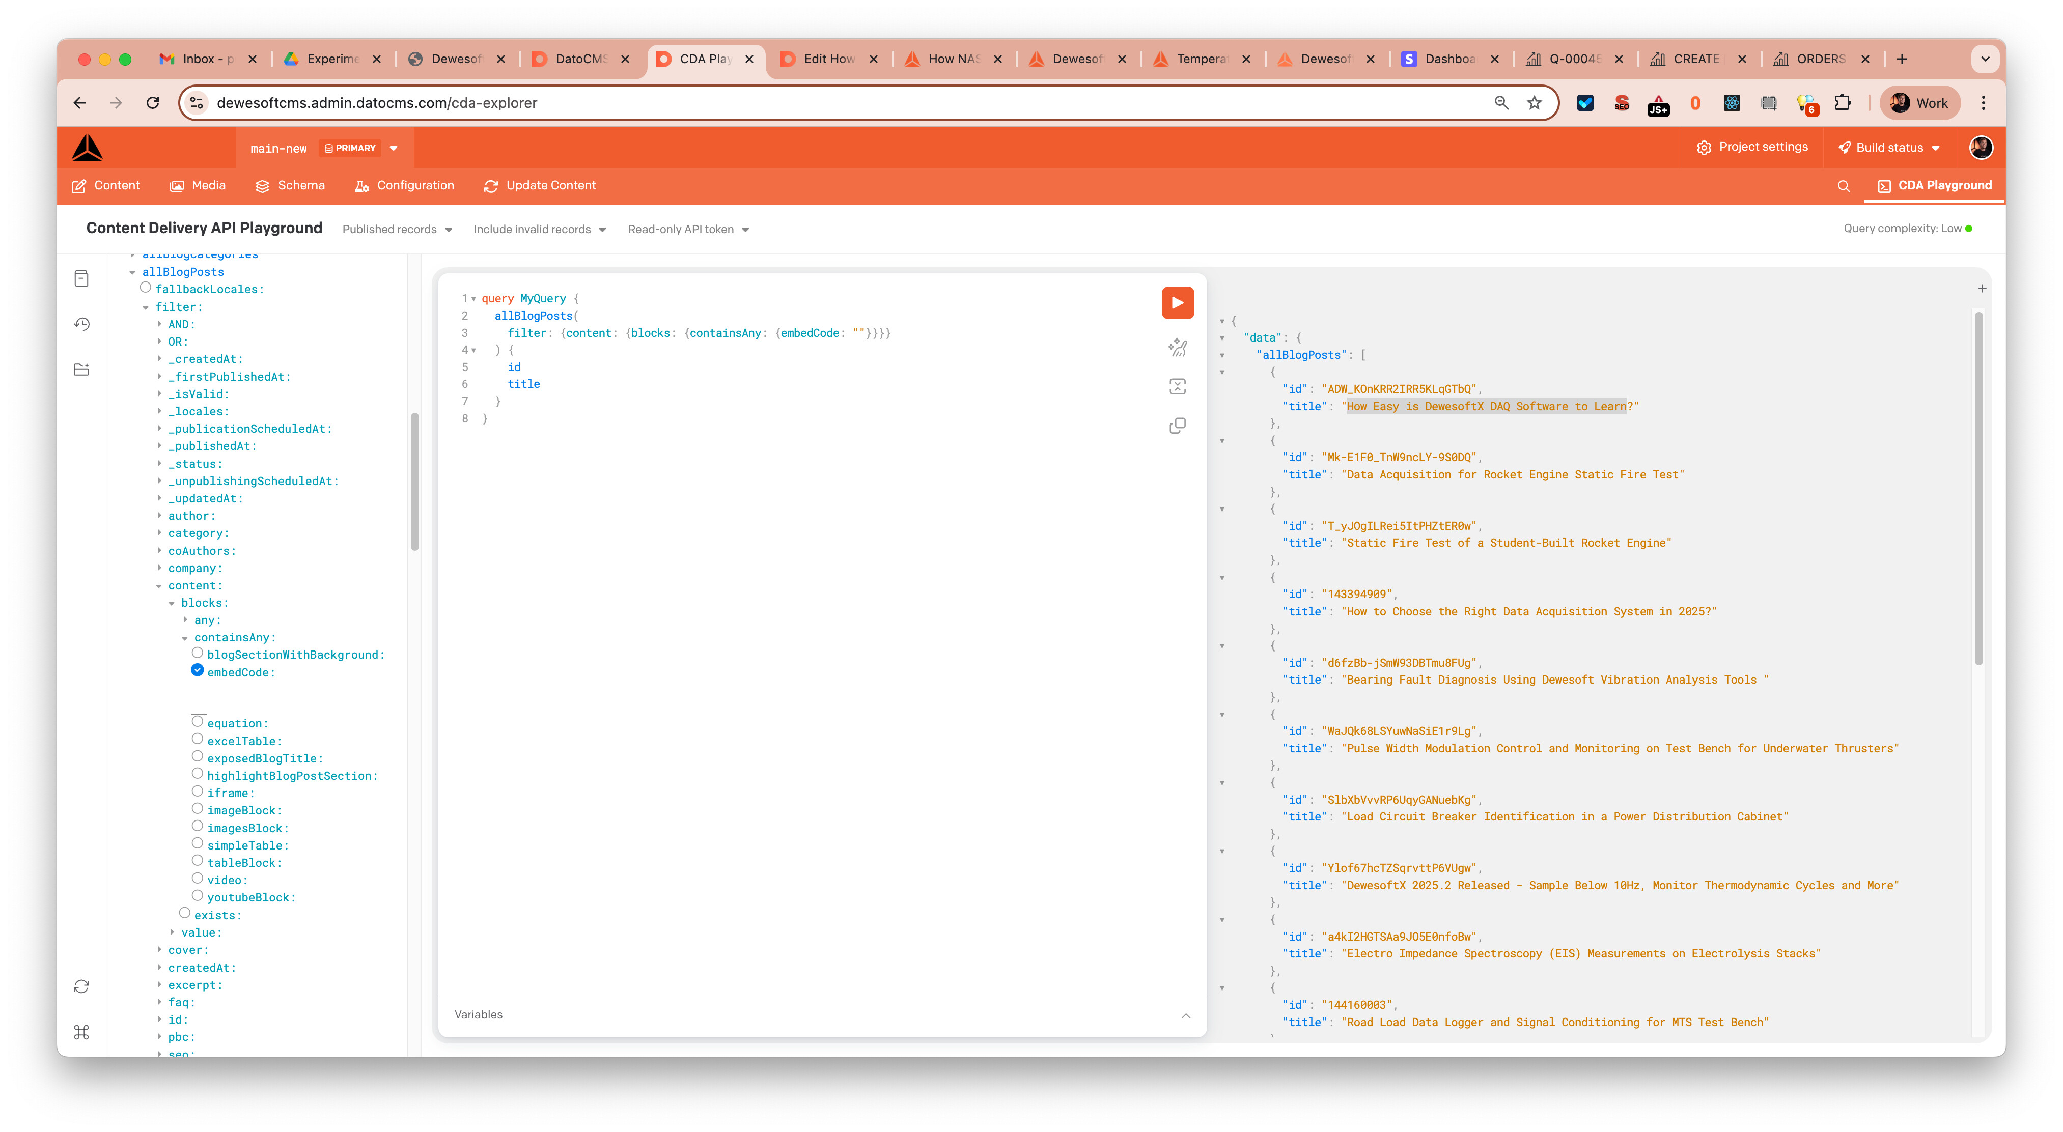
Task: Open the history panel icon in sidebar
Action: 81,324
